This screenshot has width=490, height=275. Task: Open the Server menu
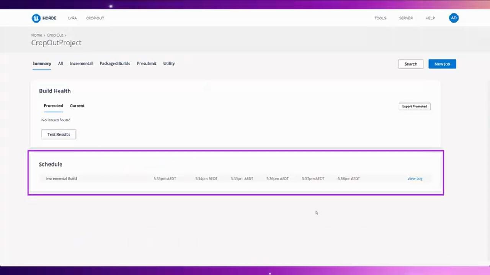tap(406, 18)
